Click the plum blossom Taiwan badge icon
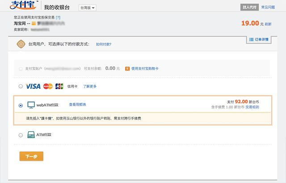Screen dimensions: 286x183 [21, 44]
